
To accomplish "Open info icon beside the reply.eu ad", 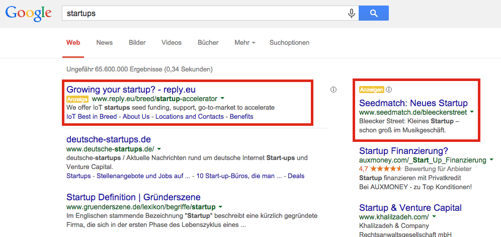I will 333,90.
